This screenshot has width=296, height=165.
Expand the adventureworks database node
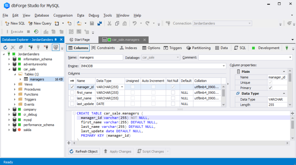click(9, 64)
